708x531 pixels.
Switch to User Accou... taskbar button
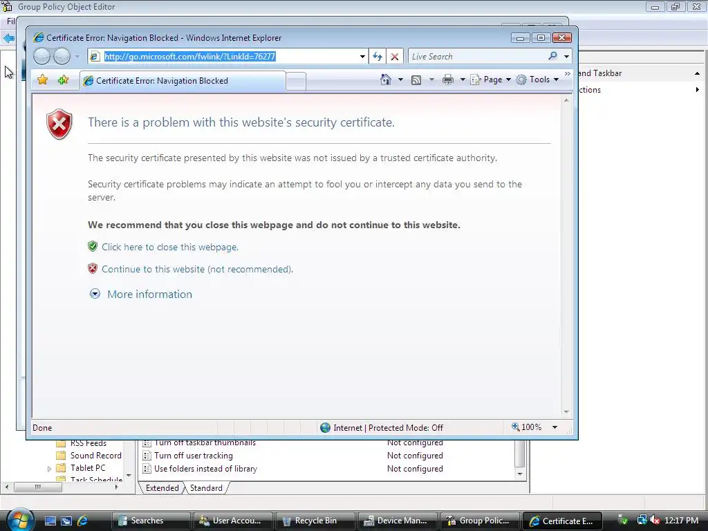pyautogui.click(x=233, y=521)
